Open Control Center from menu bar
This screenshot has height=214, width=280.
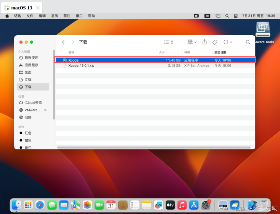pyautogui.click(x=235, y=16)
